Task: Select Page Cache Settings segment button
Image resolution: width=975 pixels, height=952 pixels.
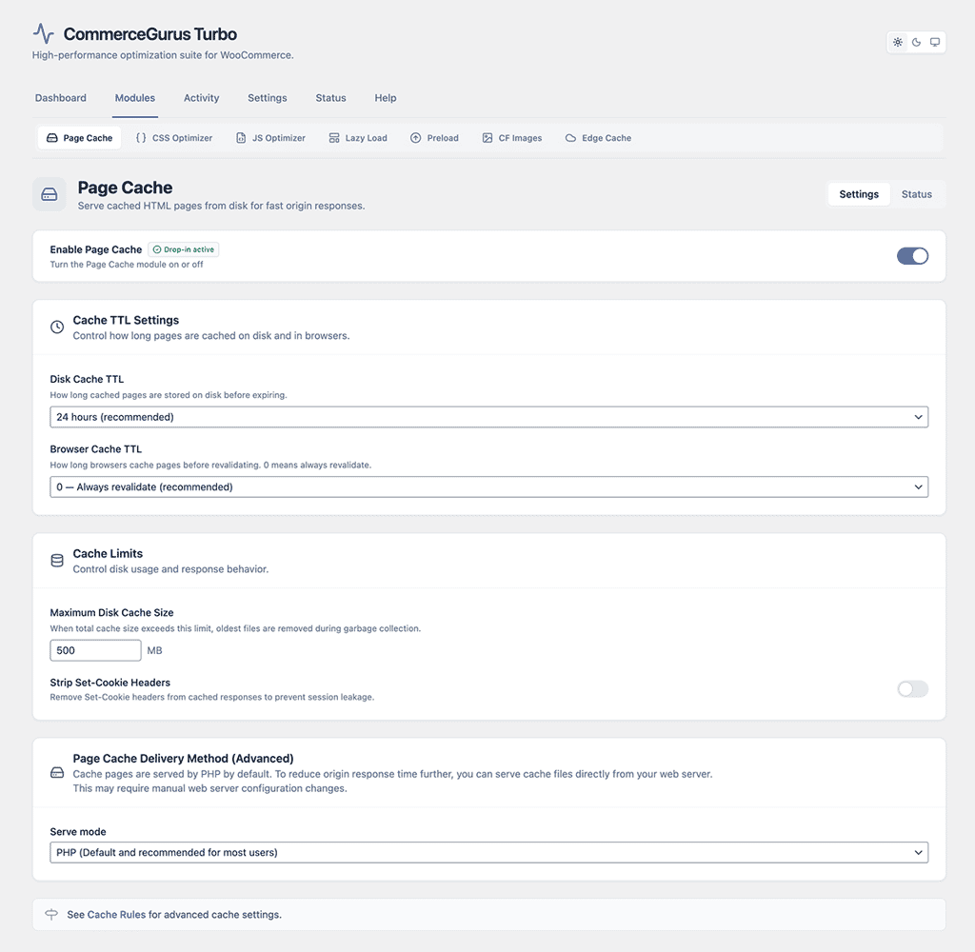Action: 859,194
